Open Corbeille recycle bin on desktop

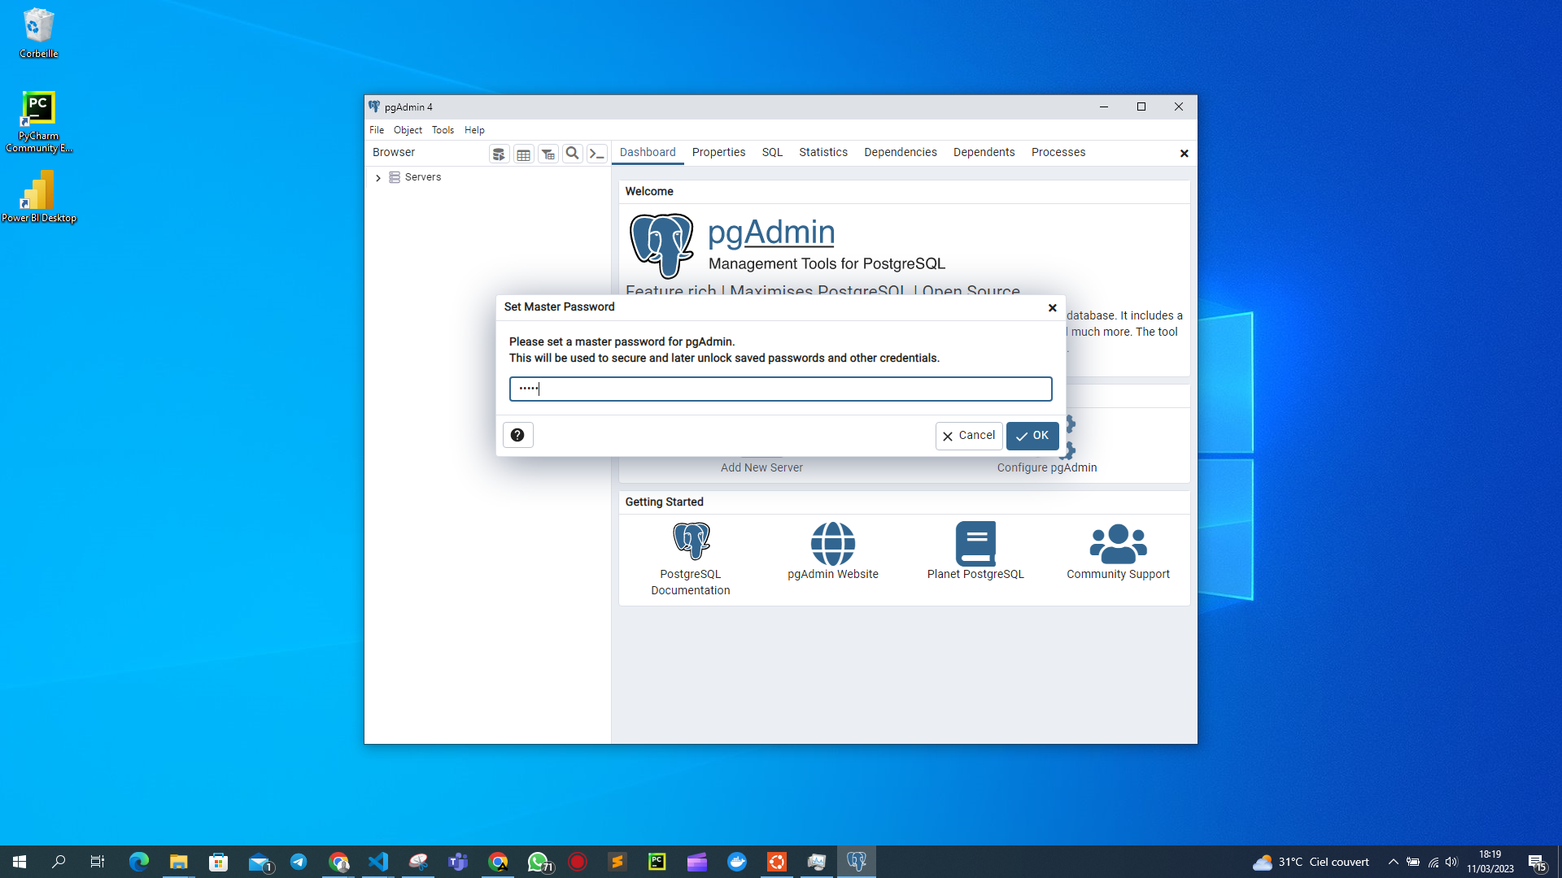[38, 33]
